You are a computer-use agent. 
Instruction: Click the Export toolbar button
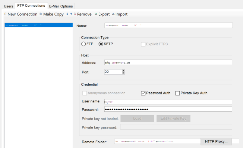102,14
